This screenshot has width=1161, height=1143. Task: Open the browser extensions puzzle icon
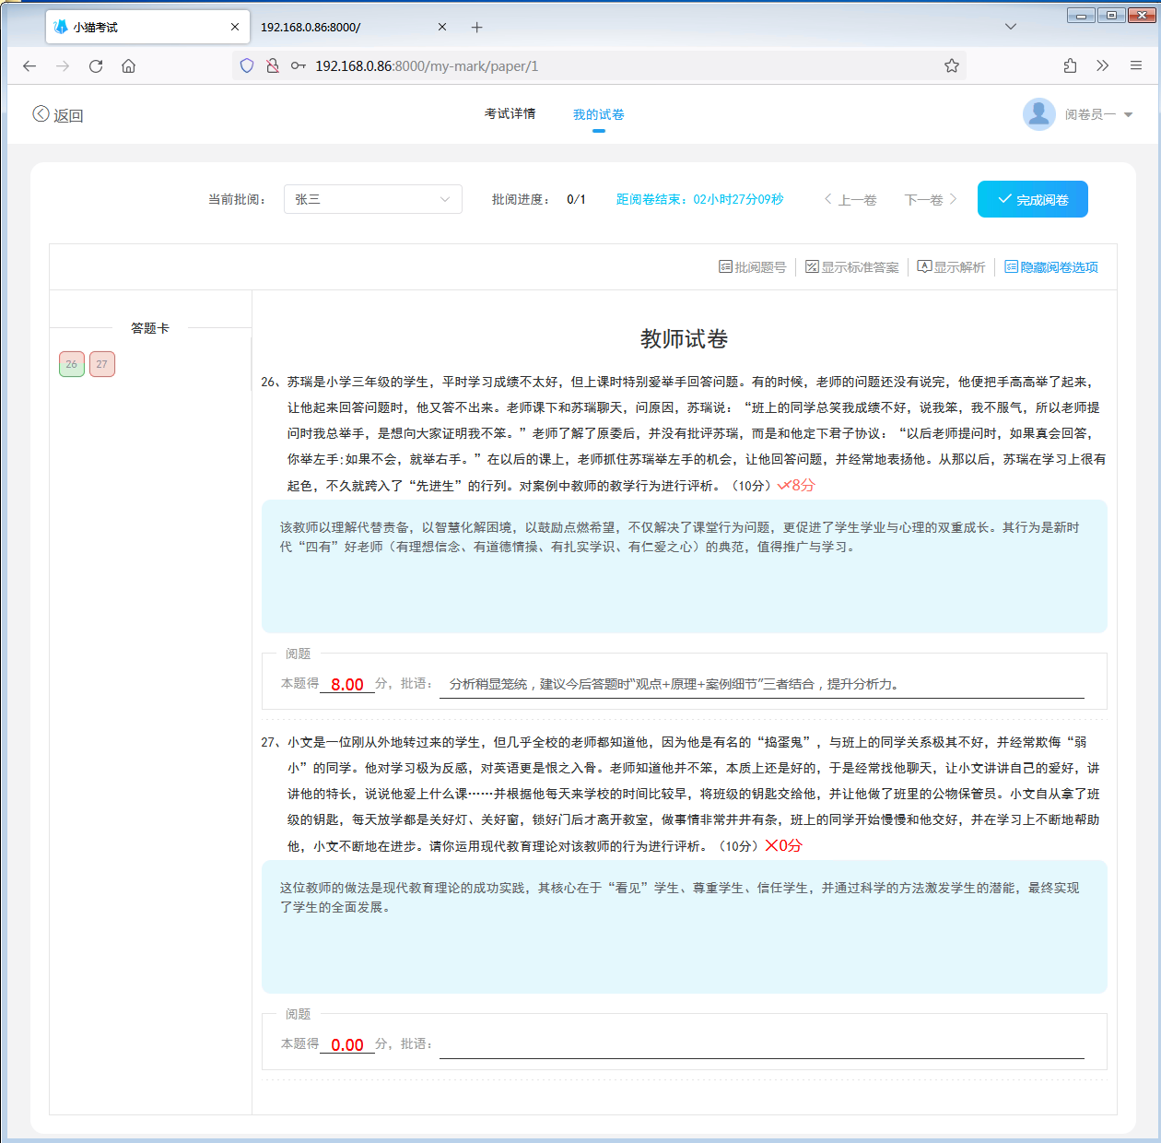click(x=1070, y=66)
